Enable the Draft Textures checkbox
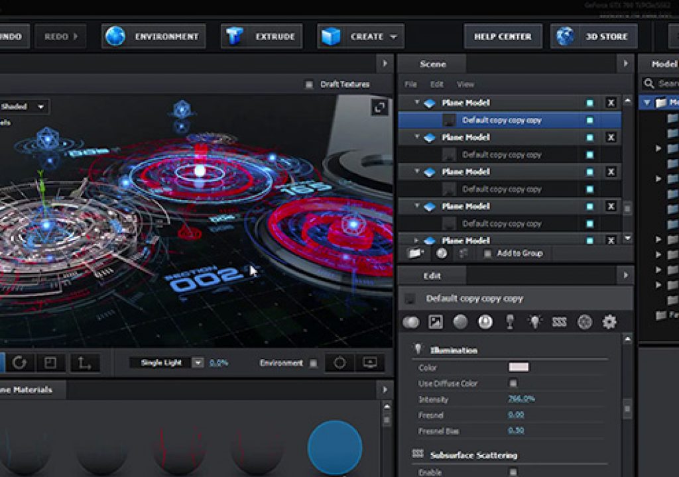The height and width of the screenshot is (477, 679). [309, 84]
